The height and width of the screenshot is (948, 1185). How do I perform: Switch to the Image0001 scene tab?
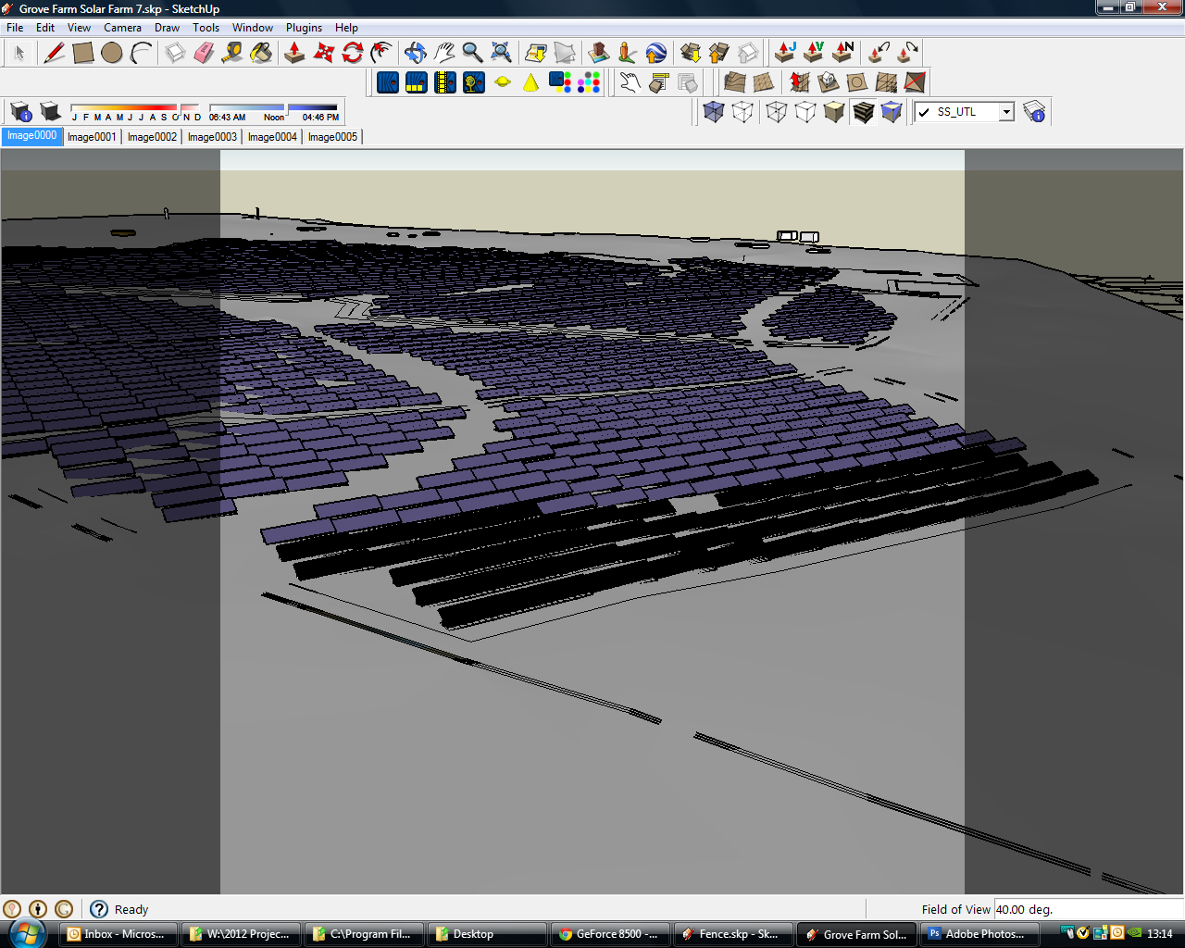92,137
